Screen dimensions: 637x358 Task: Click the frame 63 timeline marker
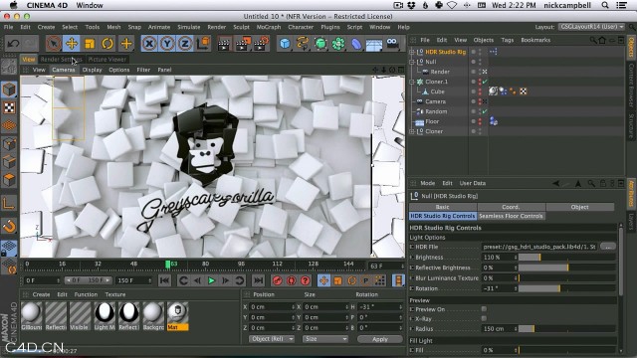[x=168, y=265]
